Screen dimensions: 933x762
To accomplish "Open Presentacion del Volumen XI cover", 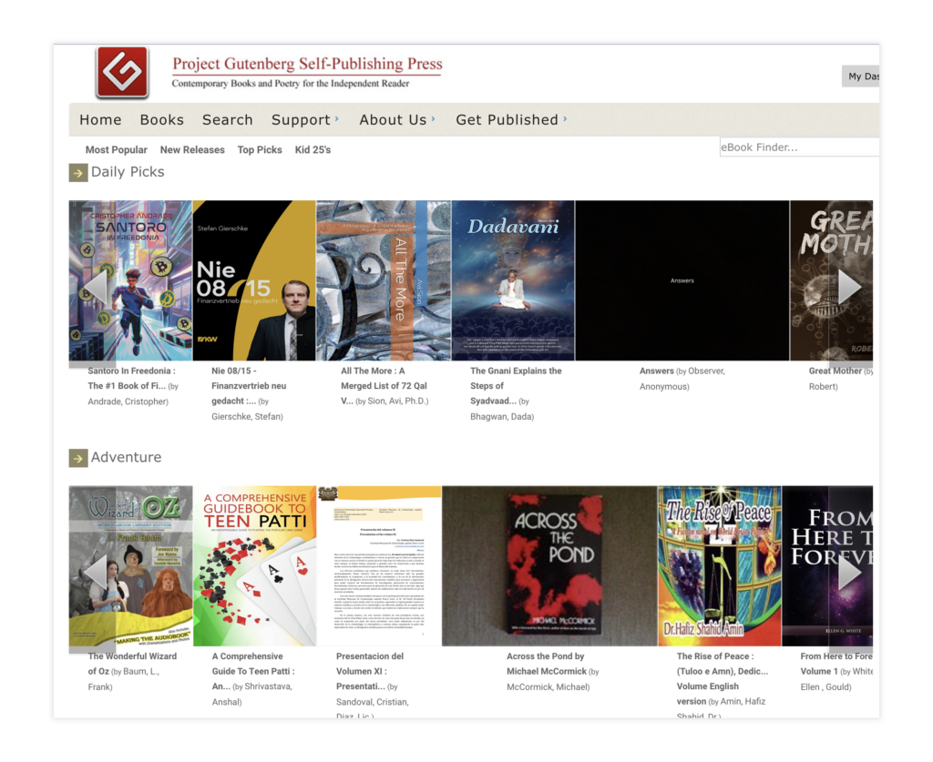I will pyautogui.click(x=380, y=566).
